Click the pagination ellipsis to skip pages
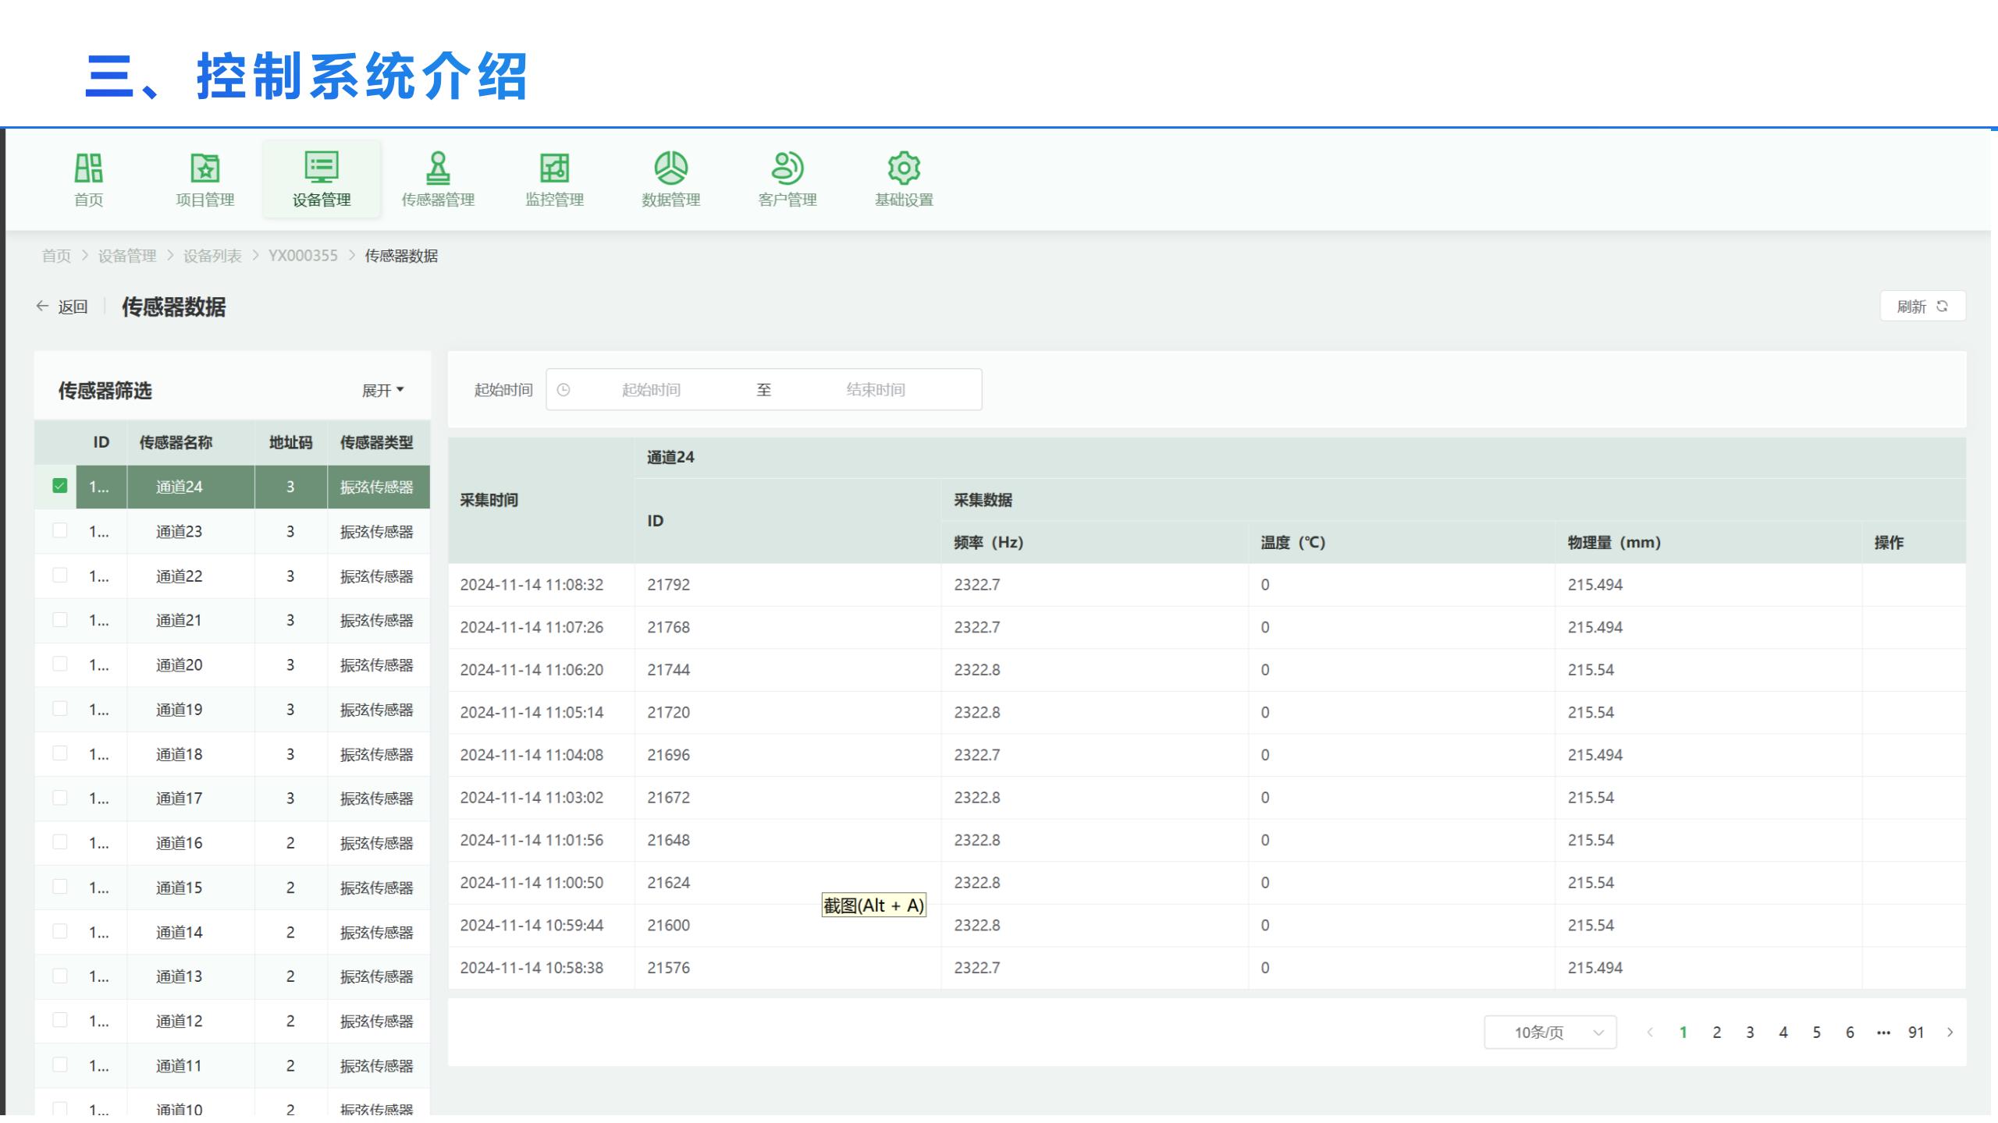This screenshot has width=1998, height=1123. tap(1883, 1033)
